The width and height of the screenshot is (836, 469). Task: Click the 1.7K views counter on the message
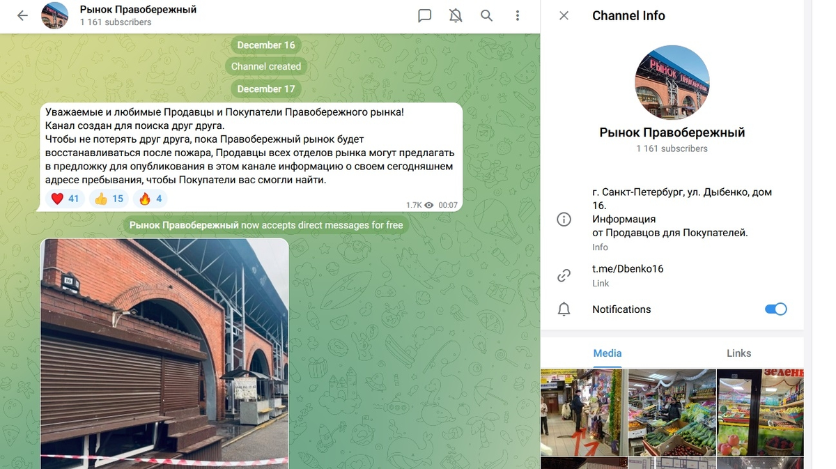point(419,205)
